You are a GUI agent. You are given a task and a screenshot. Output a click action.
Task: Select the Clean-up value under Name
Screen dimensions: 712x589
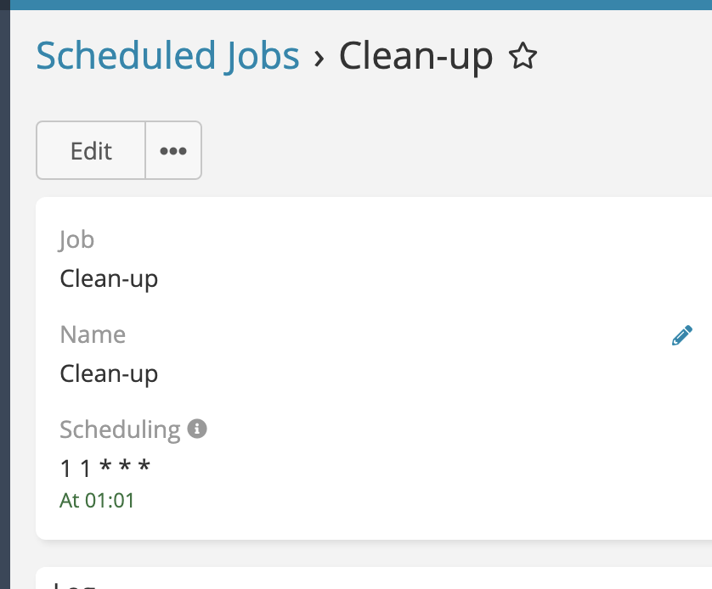click(x=109, y=373)
